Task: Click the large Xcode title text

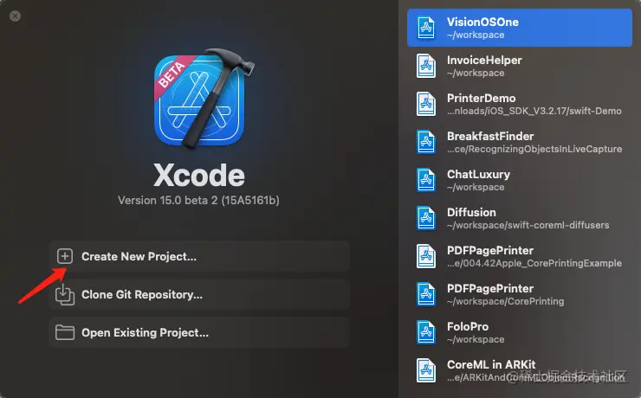Action: [x=199, y=175]
